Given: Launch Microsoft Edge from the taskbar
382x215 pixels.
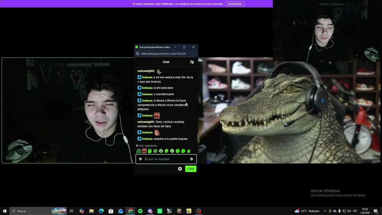Looking at the screenshot, I should (x=101, y=211).
